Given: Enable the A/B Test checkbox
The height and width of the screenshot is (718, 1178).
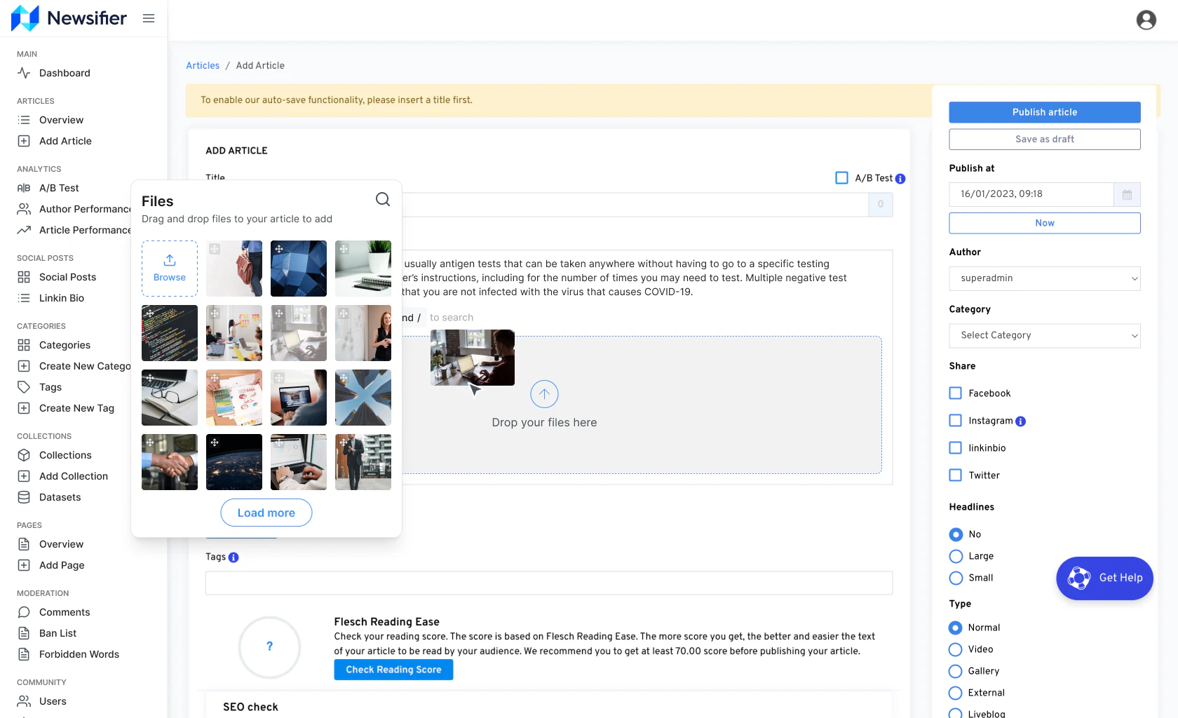Looking at the screenshot, I should tap(841, 178).
